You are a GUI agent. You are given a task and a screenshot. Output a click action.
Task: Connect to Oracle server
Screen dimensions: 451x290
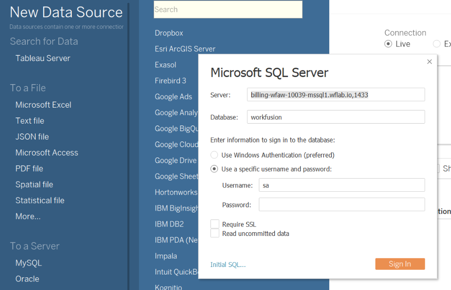click(x=27, y=279)
